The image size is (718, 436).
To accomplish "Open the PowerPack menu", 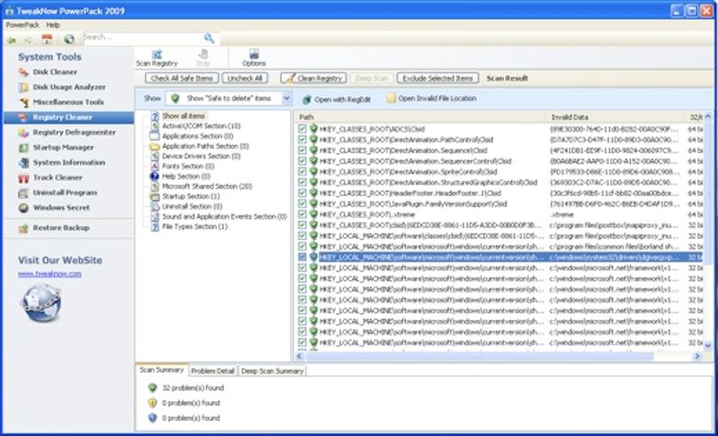I will coord(22,25).
